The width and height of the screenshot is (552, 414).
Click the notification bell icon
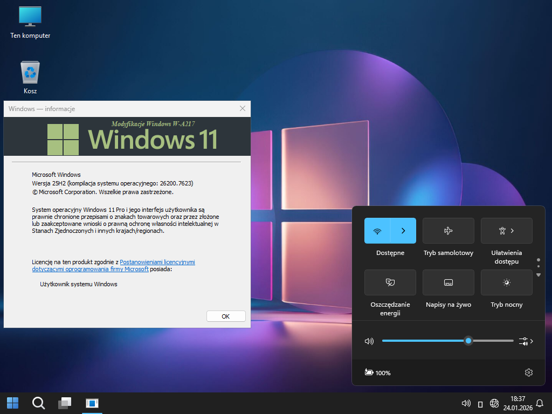click(540, 403)
